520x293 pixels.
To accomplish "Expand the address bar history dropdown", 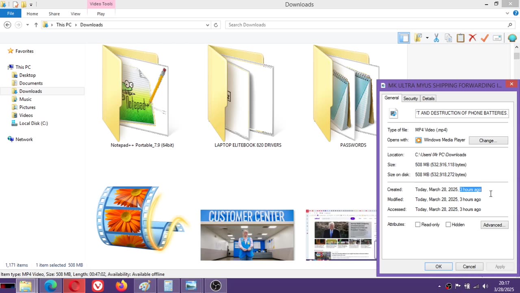I will 208,25.
